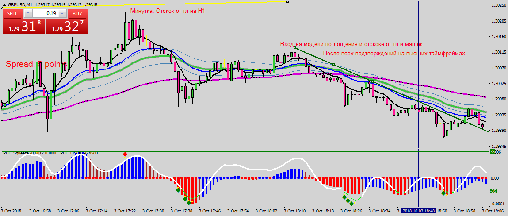Grab the green trendline's starting anchor point

295,48
